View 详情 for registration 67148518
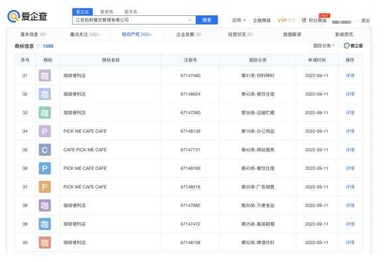 [350, 187]
